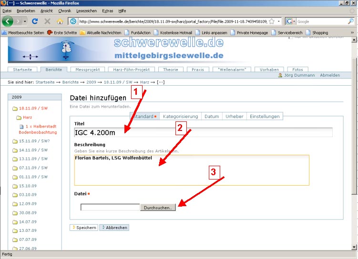Click into the Titel text field
This screenshot has width=358, height=259.
click(x=203, y=132)
